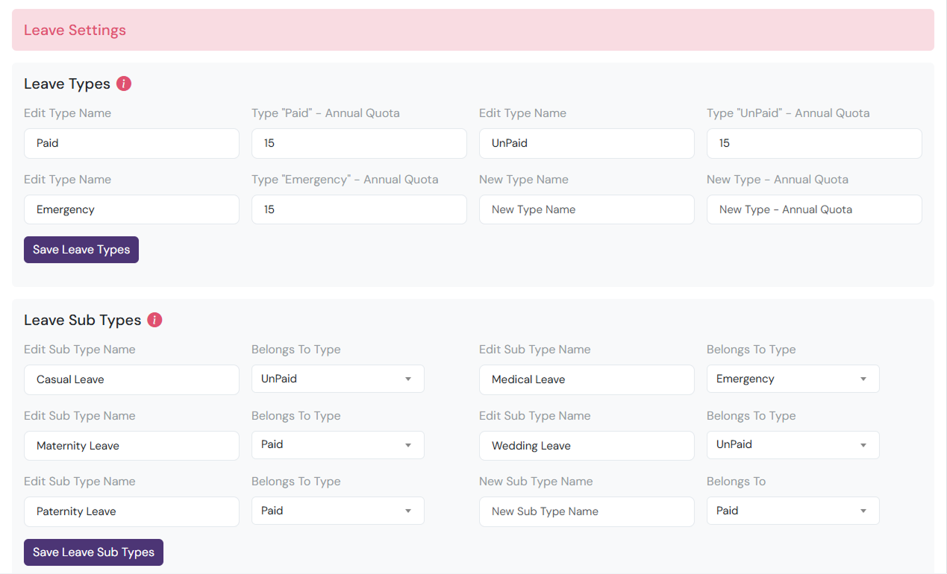The width and height of the screenshot is (947, 574).
Task: Edit the Emergency annual quota field
Action: [359, 209]
